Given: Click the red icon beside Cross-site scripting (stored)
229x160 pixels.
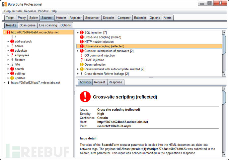Looking at the screenshot, I should (x=82, y=37).
